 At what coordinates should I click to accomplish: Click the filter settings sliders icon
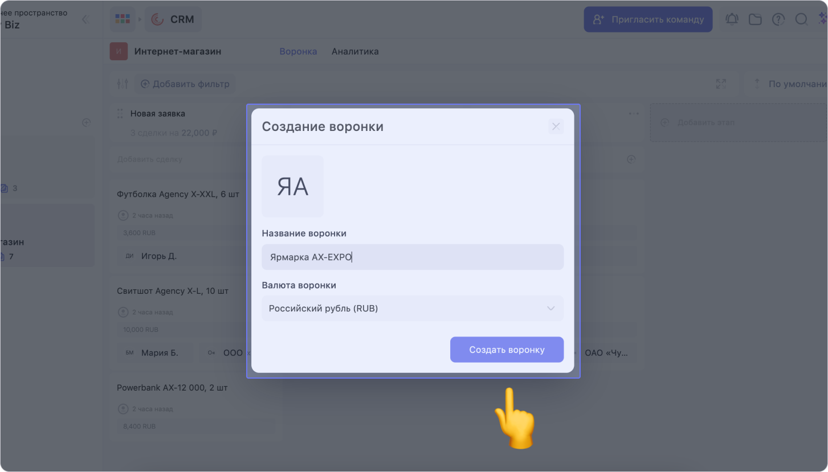pyautogui.click(x=123, y=84)
